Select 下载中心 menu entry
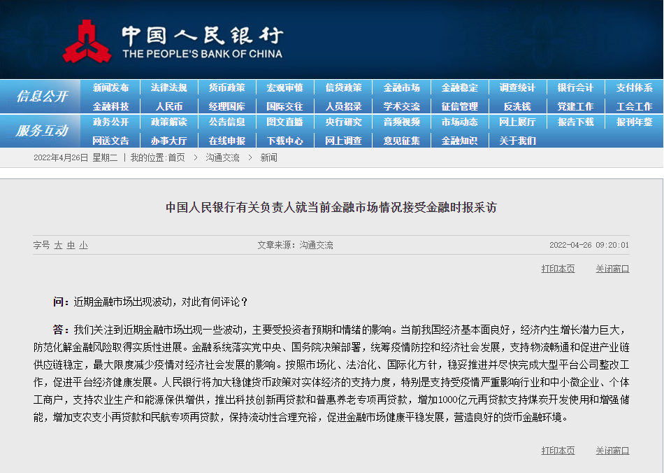 (285, 141)
